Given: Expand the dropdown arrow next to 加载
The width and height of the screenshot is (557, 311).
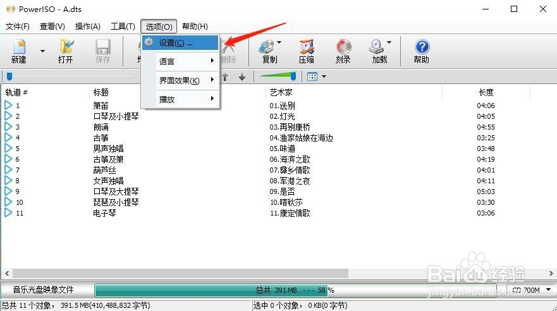Looking at the screenshot, I should (x=389, y=42).
